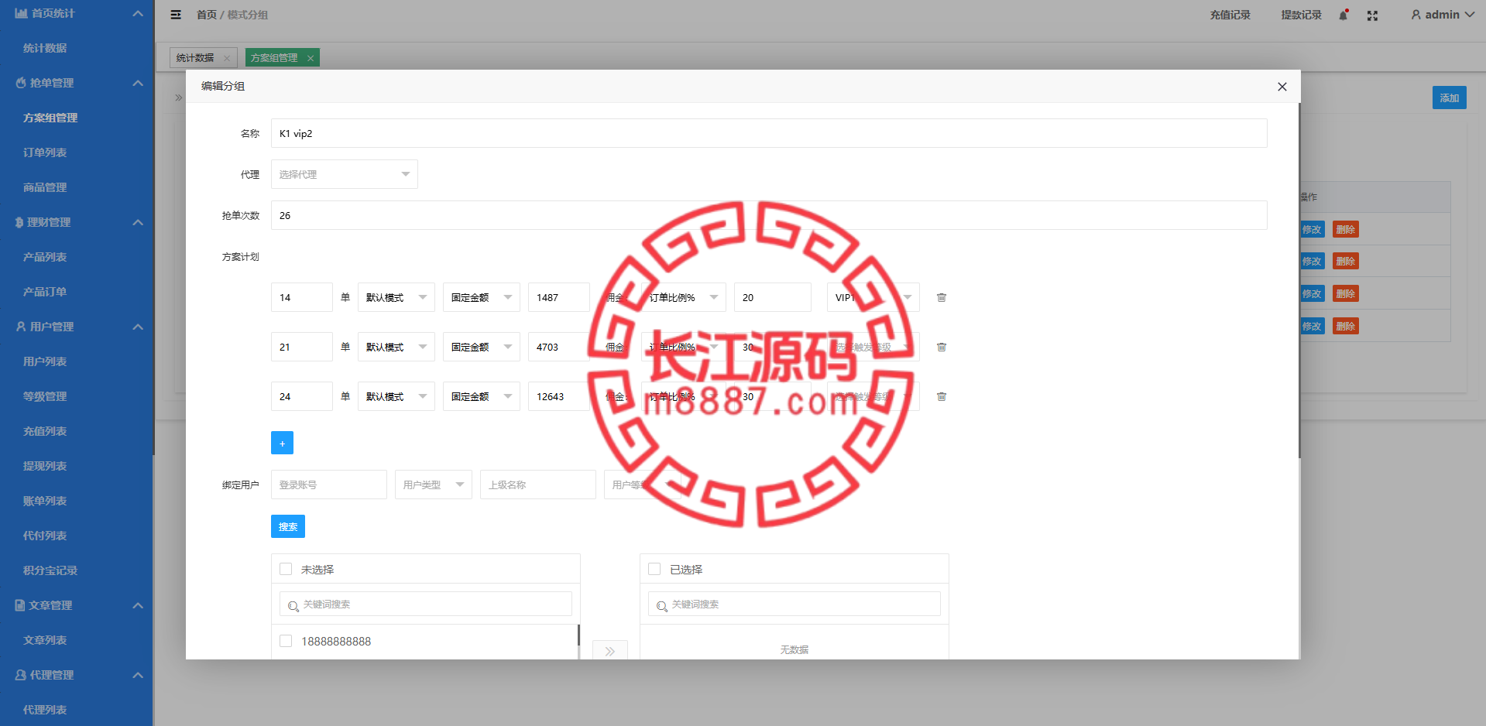Image resolution: width=1486 pixels, height=726 pixels.
Task: Close the 编辑分组 dialog
Action: [x=1282, y=87]
